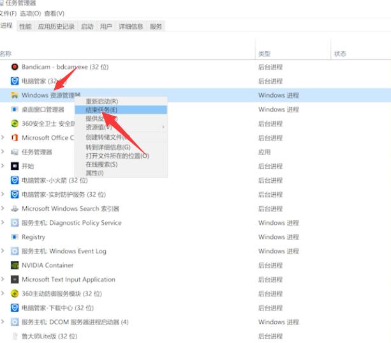Switch to the 服务 tab
Screen dimensions: 391x343
156,26
